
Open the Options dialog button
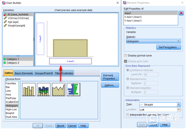[x=110, y=85]
